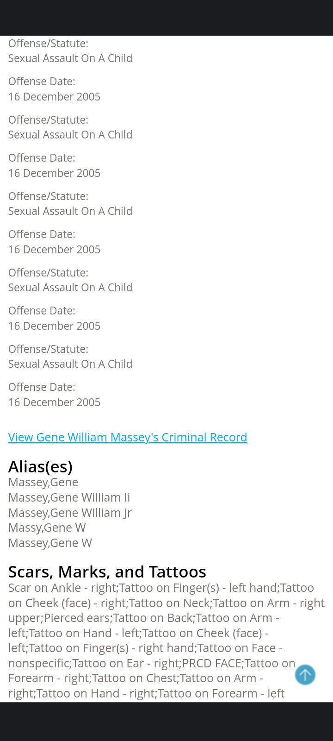Tap the blue scroll-to-top arrow button

(305, 674)
